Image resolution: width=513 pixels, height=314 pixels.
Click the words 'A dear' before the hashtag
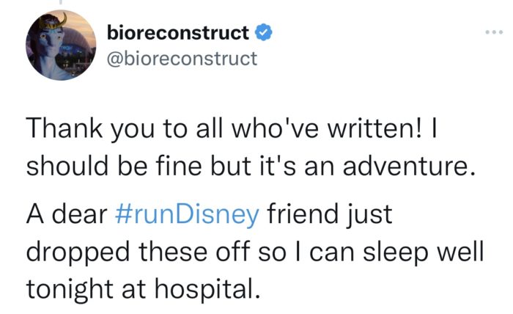[x=67, y=214]
